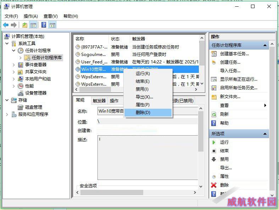Click the actions pane scroll-up arrow
279x210 pixels.
(x=272, y=44)
